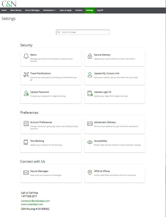This screenshot has width=166, height=217.
Task: Click the phone number 1.877.838.2517
Action: [29, 196]
